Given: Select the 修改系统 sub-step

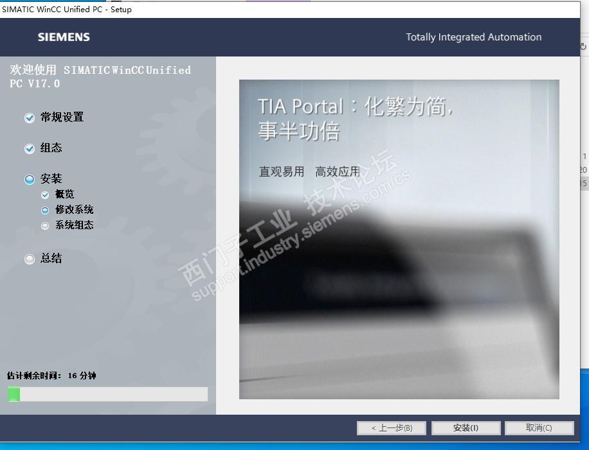Looking at the screenshot, I should coord(75,210).
